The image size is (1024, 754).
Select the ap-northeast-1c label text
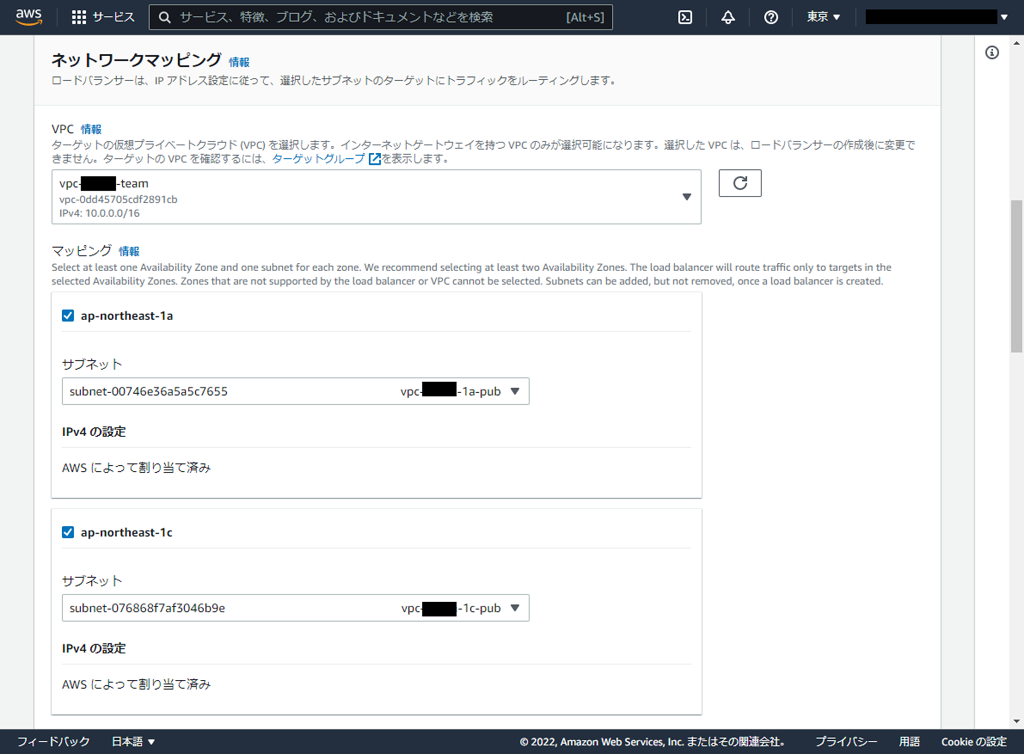pyautogui.click(x=127, y=532)
